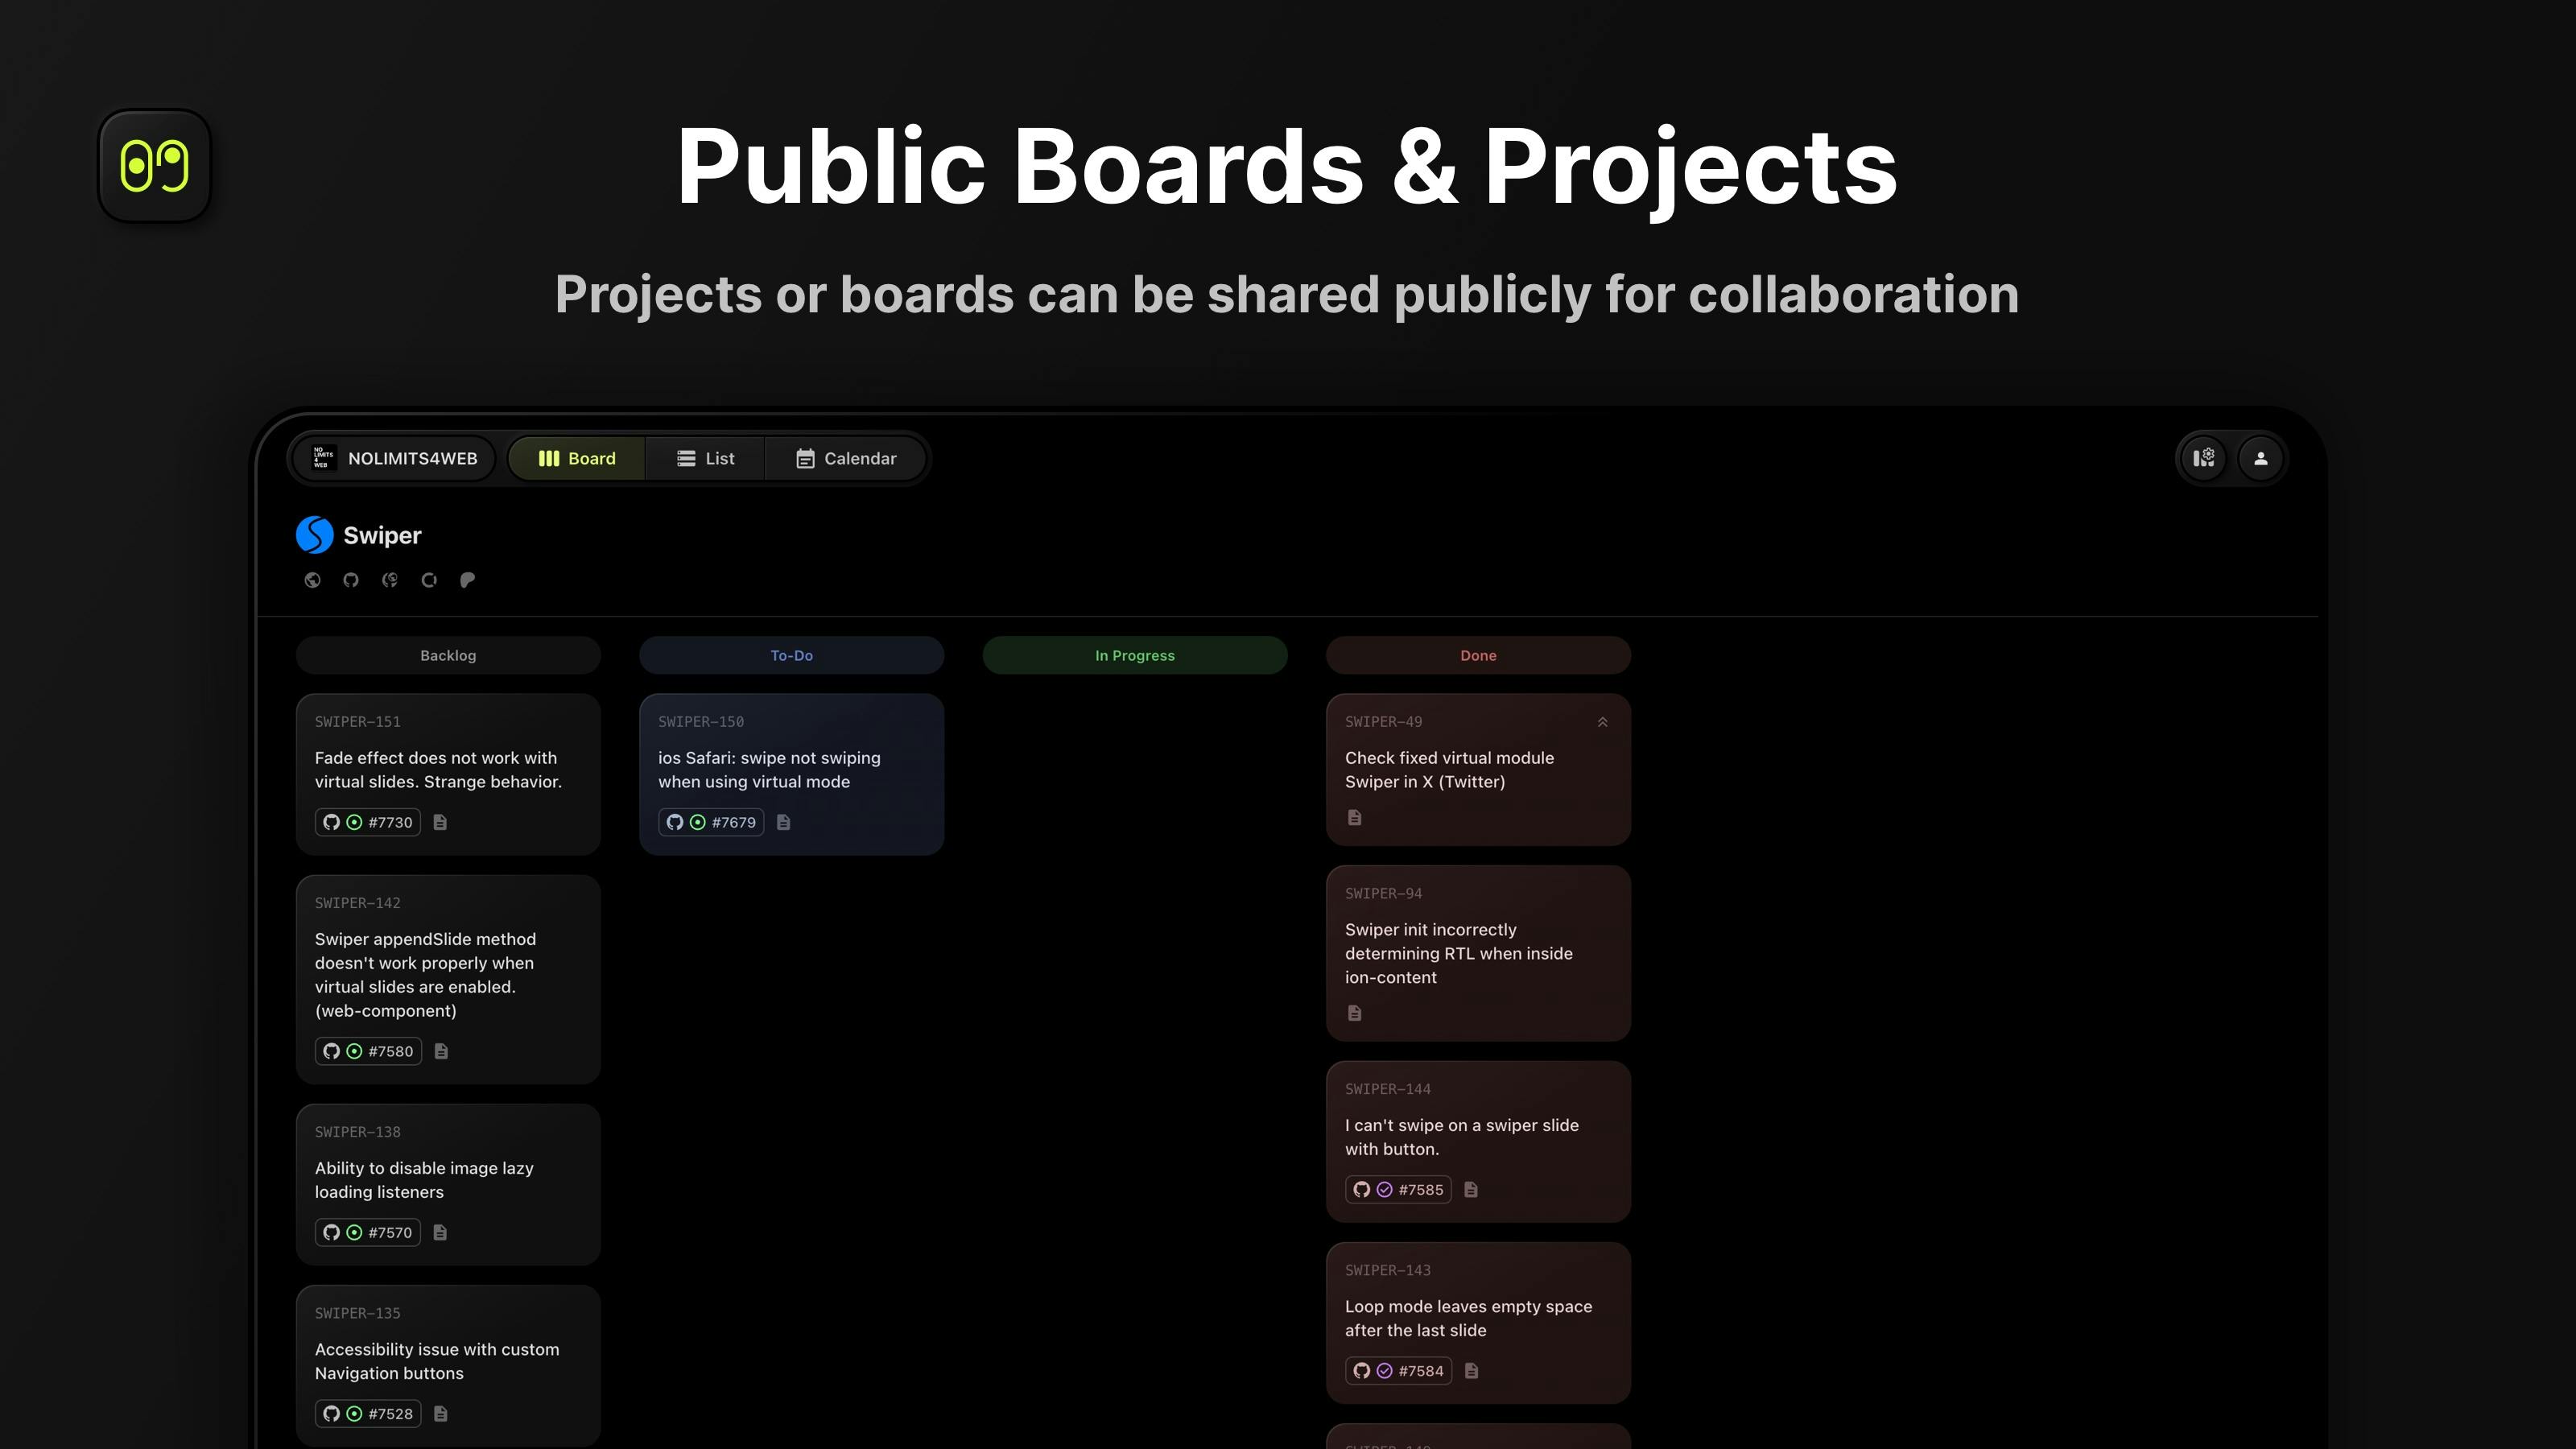The image size is (2576, 1449).
Task: Open the document icon on SWIPER-150
Action: [784, 822]
